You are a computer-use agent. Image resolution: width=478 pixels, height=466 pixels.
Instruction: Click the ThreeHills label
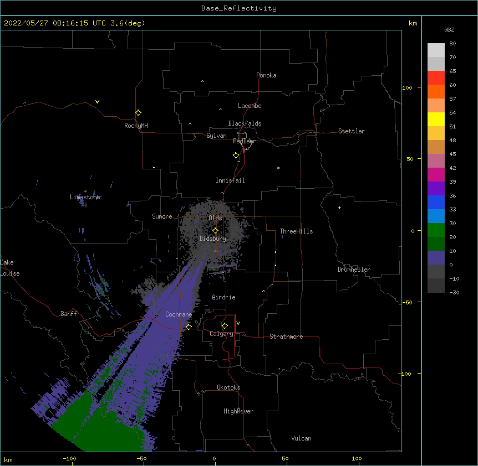point(296,231)
